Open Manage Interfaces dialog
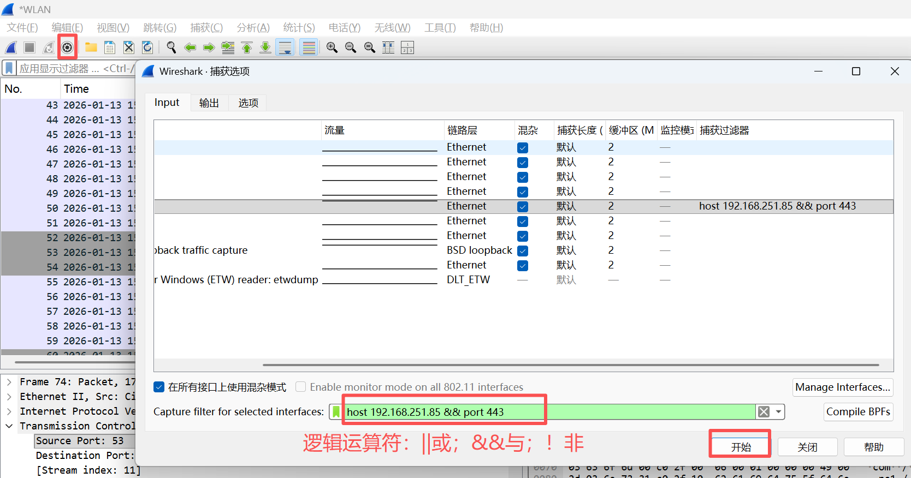911x478 pixels. point(843,387)
